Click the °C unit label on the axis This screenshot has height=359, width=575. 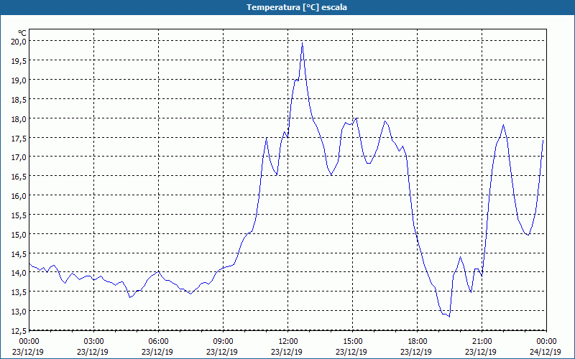click(x=22, y=33)
